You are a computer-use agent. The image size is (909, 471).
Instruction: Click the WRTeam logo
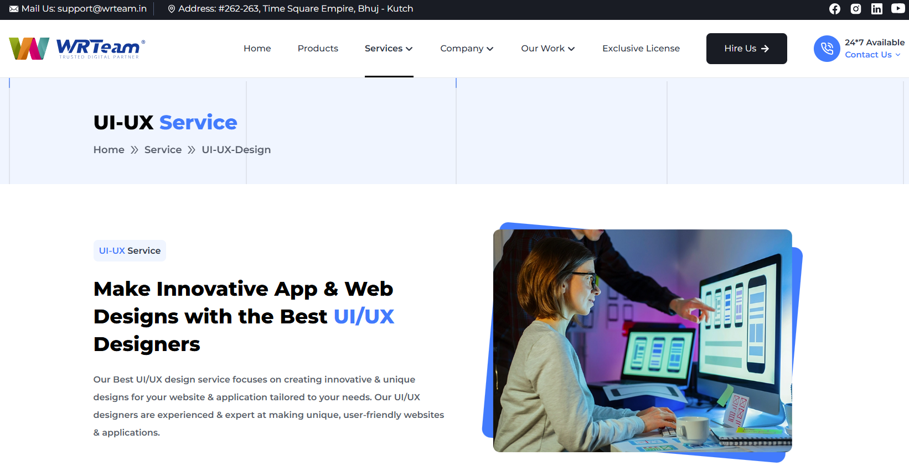tap(77, 49)
